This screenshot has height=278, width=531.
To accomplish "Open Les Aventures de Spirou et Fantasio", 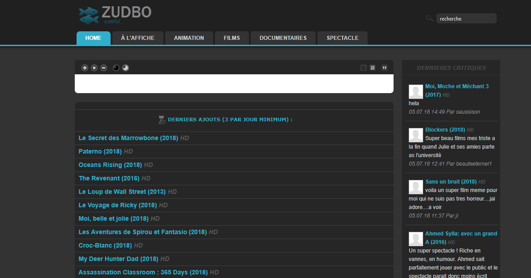I will [x=142, y=232].
